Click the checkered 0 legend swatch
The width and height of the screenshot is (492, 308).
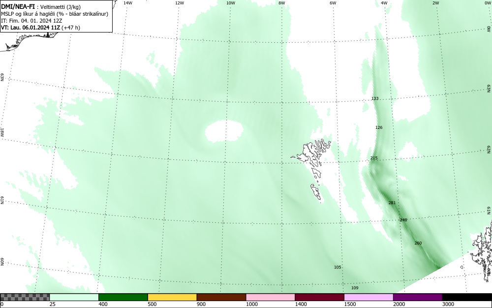pos(25,297)
